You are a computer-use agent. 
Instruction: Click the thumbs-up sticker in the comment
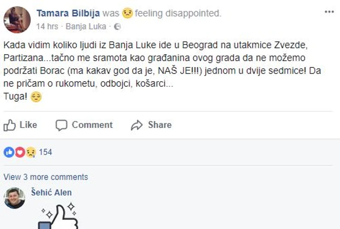[x=59, y=217]
